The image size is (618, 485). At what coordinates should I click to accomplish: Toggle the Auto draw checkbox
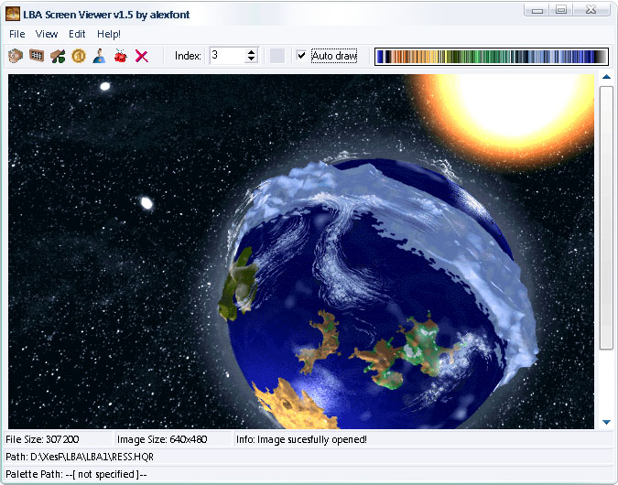(x=301, y=56)
